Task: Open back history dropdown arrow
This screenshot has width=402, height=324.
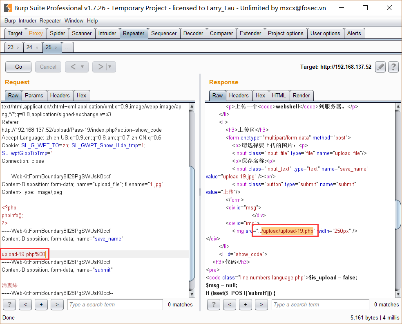Action: click(x=83, y=67)
